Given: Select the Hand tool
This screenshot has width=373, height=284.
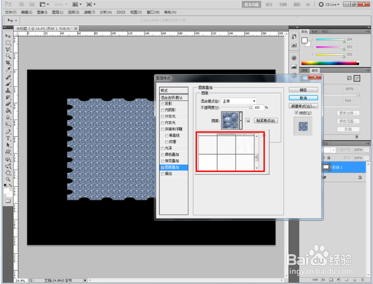Looking at the screenshot, I should click(8, 173).
